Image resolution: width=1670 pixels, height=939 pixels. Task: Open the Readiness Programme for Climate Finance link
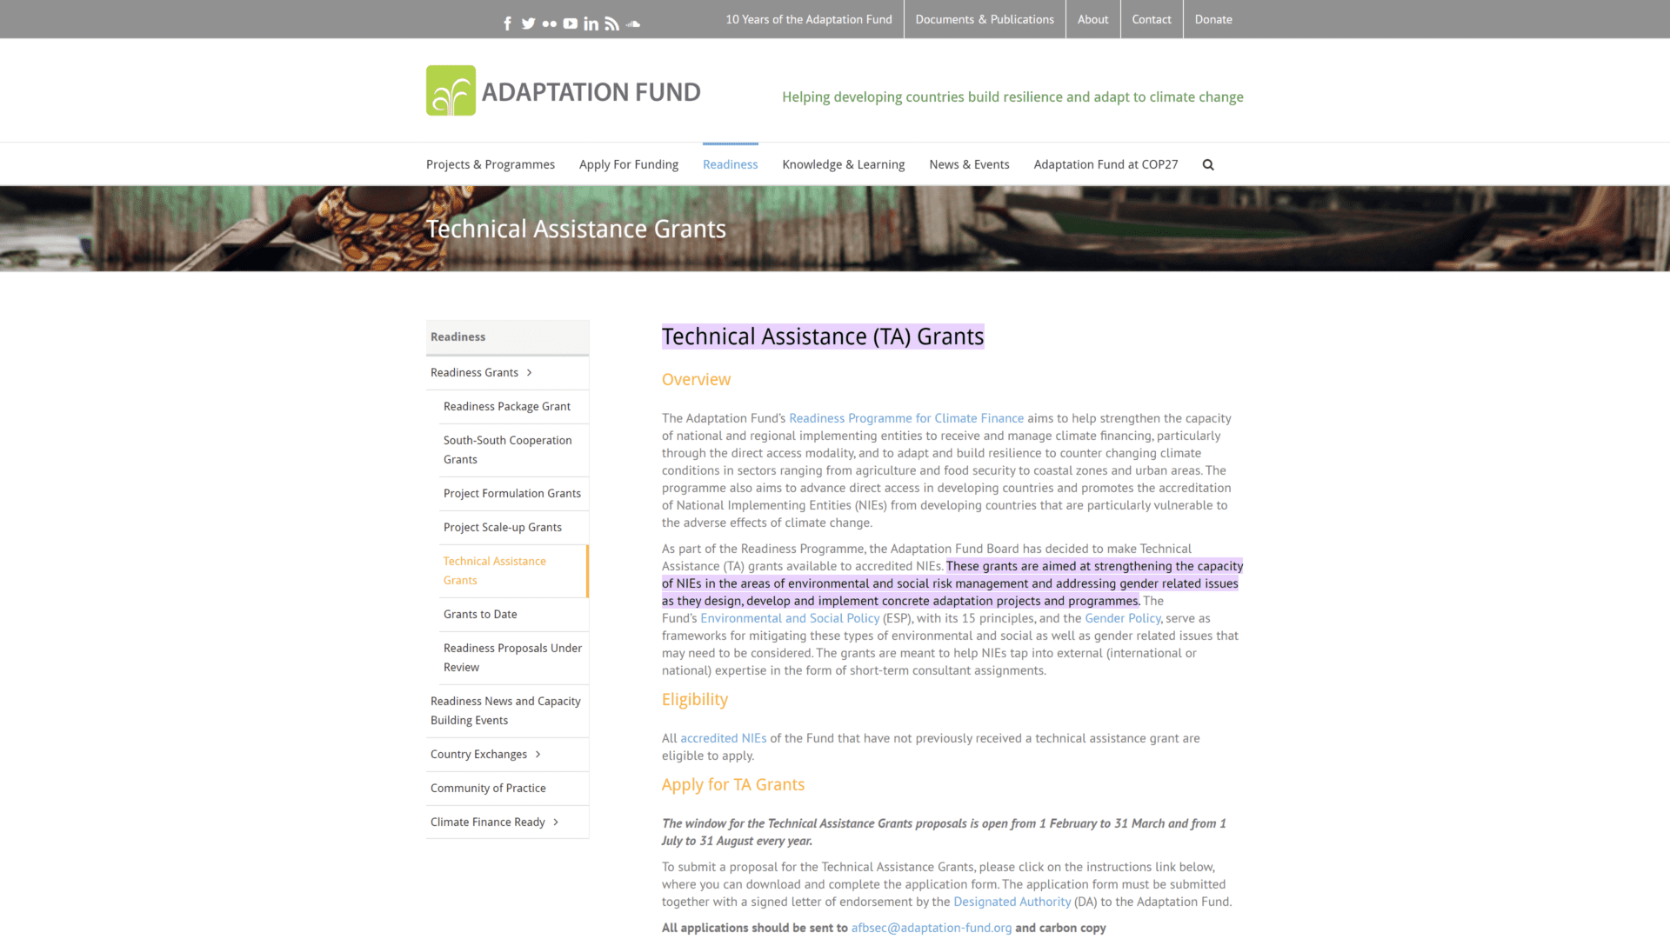pos(905,417)
